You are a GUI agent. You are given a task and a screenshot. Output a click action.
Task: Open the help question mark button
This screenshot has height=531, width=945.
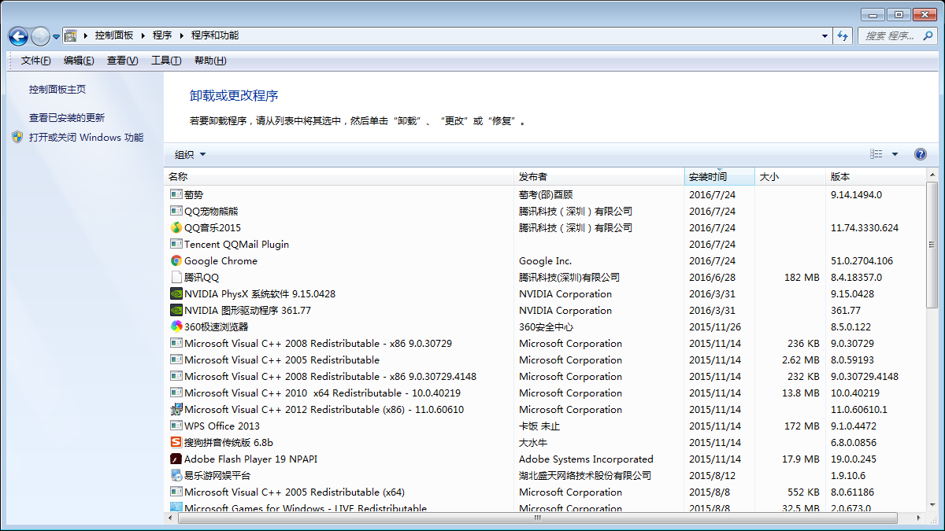[920, 154]
